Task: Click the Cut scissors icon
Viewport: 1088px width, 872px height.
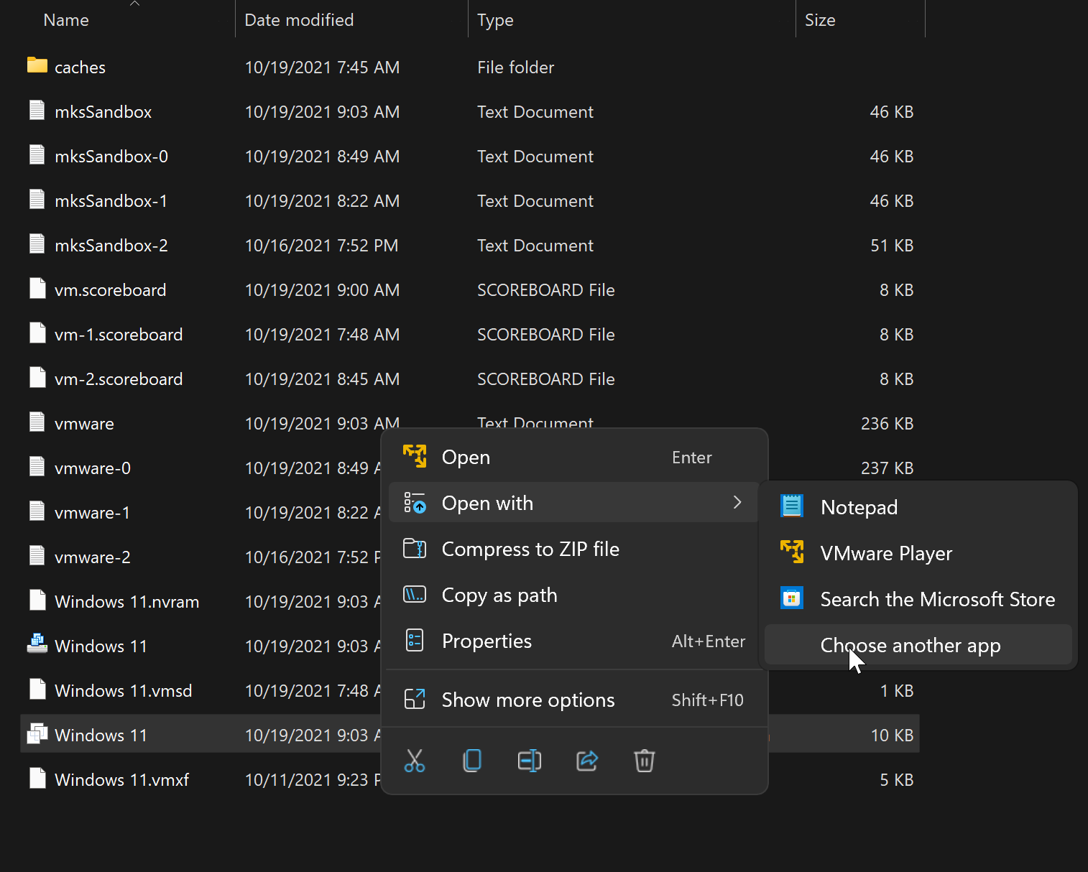Action: click(415, 761)
